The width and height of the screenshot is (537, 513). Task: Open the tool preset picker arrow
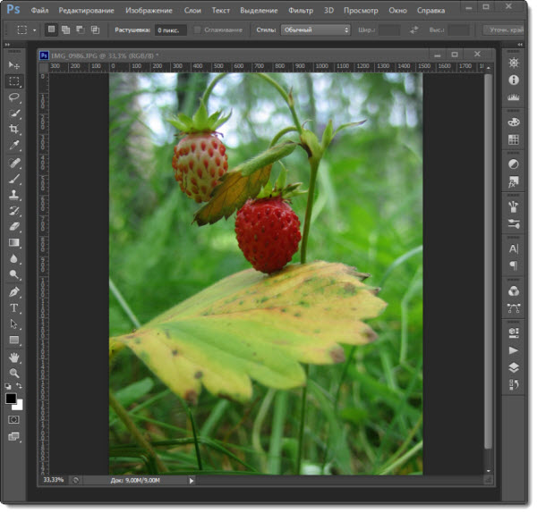tap(34, 29)
